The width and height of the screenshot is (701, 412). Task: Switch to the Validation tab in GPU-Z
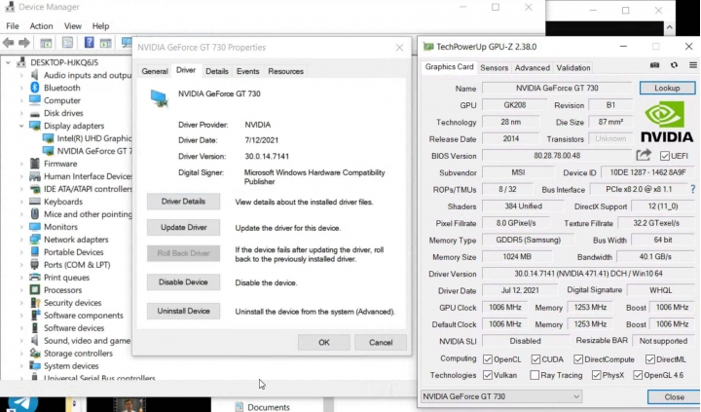tap(573, 67)
